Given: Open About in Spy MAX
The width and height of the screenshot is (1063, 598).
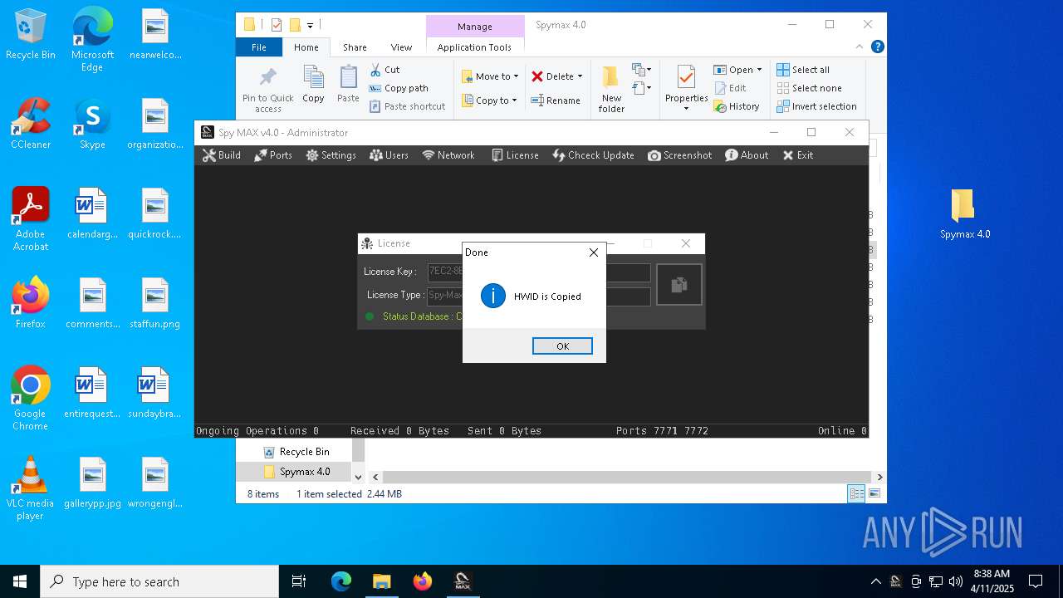Looking at the screenshot, I should [747, 155].
